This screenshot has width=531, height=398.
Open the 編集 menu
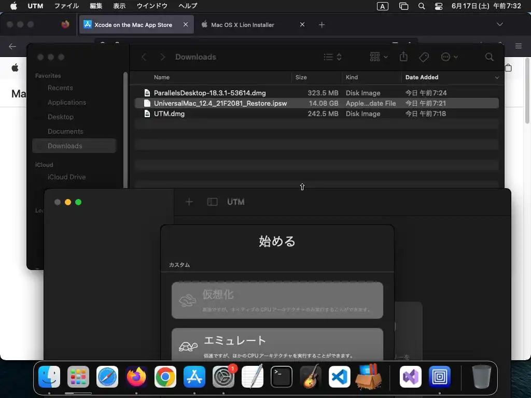click(96, 6)
